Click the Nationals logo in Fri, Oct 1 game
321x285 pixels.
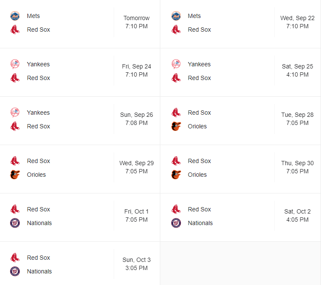click(15, 223)
